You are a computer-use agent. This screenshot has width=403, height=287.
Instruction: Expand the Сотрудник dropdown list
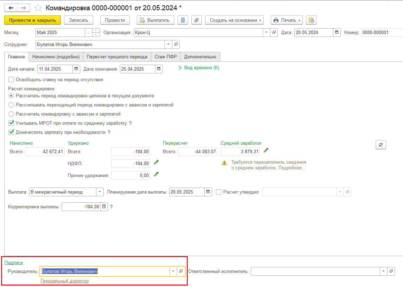click(x=168, y=44)
